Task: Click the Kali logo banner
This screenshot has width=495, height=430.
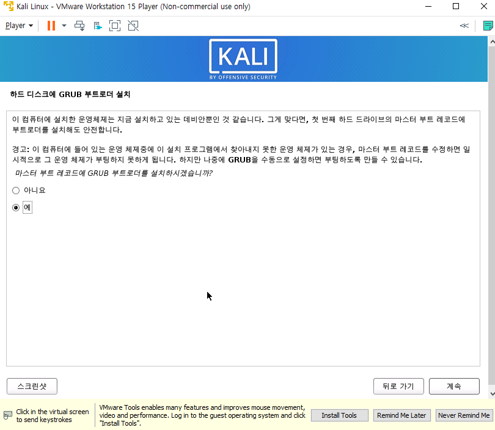Action: pos(243,59)
